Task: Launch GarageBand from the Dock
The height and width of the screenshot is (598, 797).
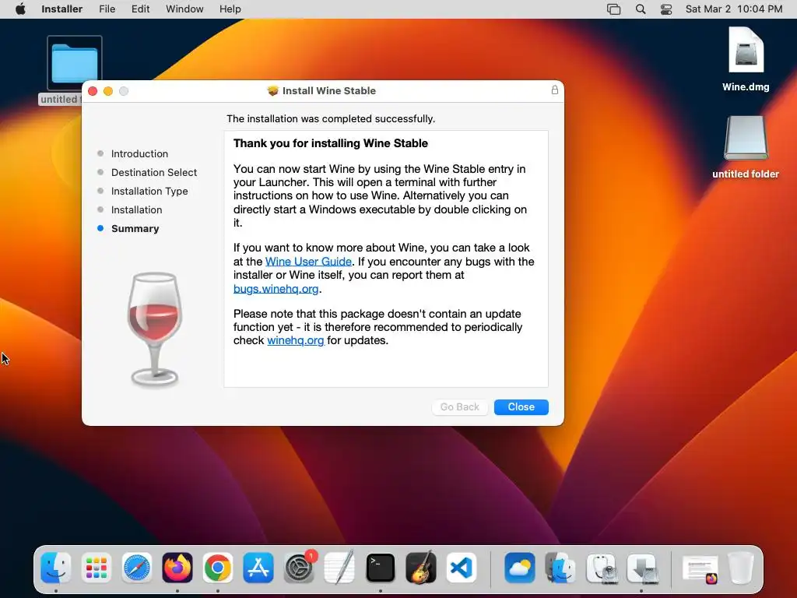Action: (x=421, y=568)
